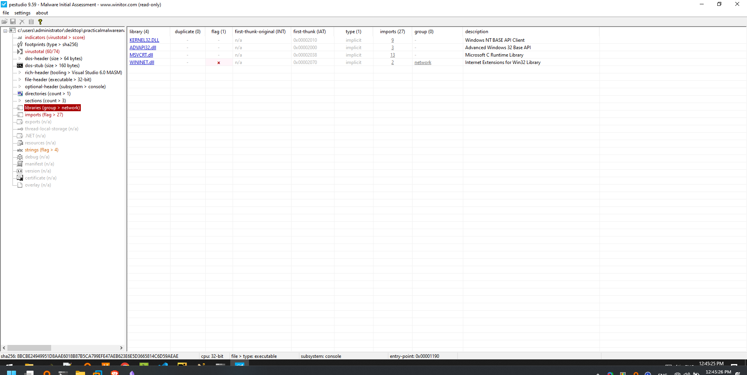The height and width of the screenshot is (375, 747).
Task: Open the about menu
Action: pyautogui.click(x=42, y=13)
